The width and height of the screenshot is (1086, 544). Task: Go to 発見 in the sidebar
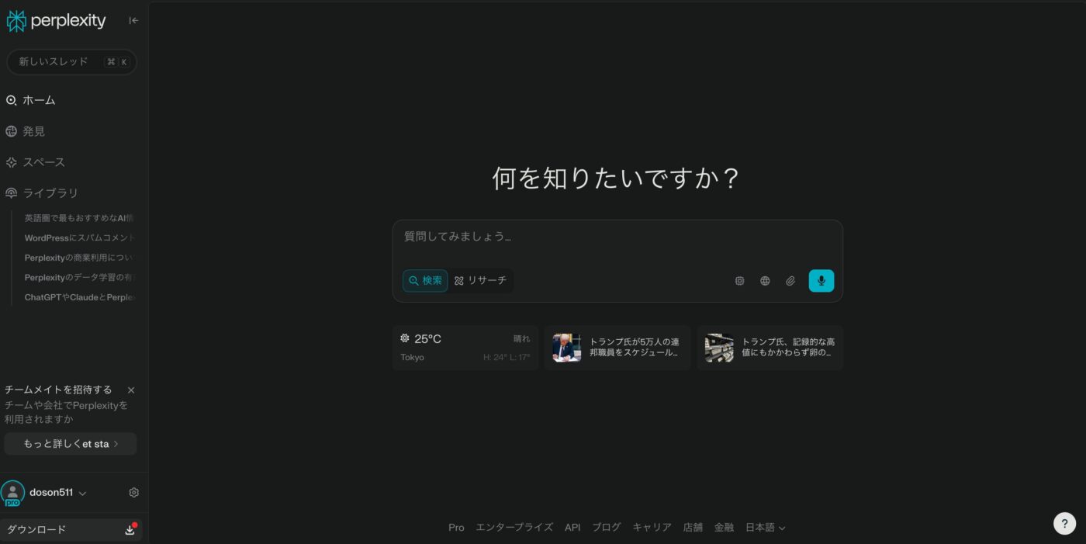click(33, 132)
